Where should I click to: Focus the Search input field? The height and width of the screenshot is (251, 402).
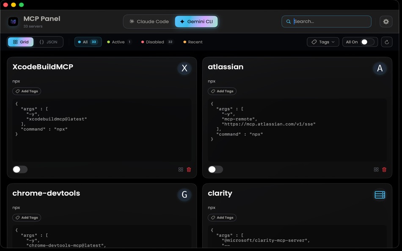(326, 22)
